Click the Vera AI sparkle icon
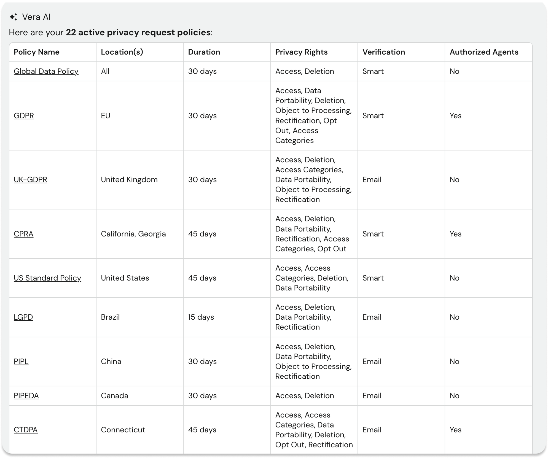The image size is (548, 458). [13, 17]
